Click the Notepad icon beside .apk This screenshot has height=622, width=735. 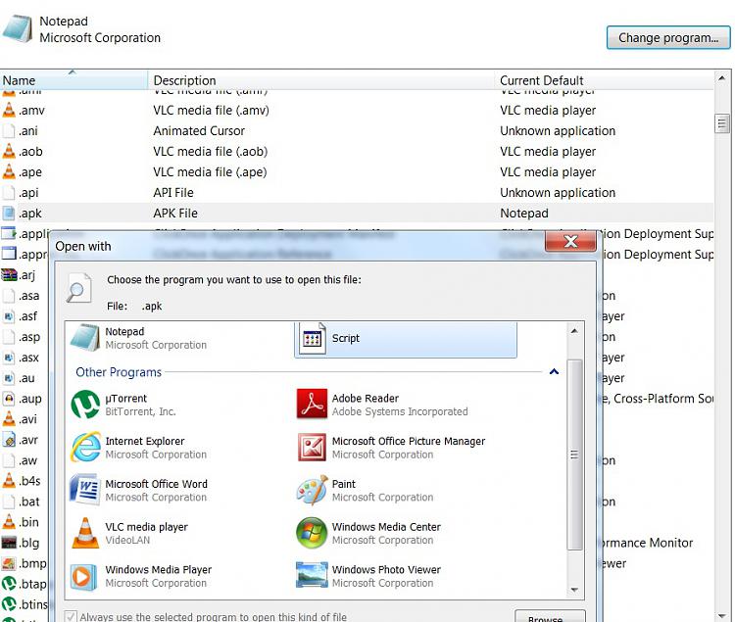click(9, 214)
